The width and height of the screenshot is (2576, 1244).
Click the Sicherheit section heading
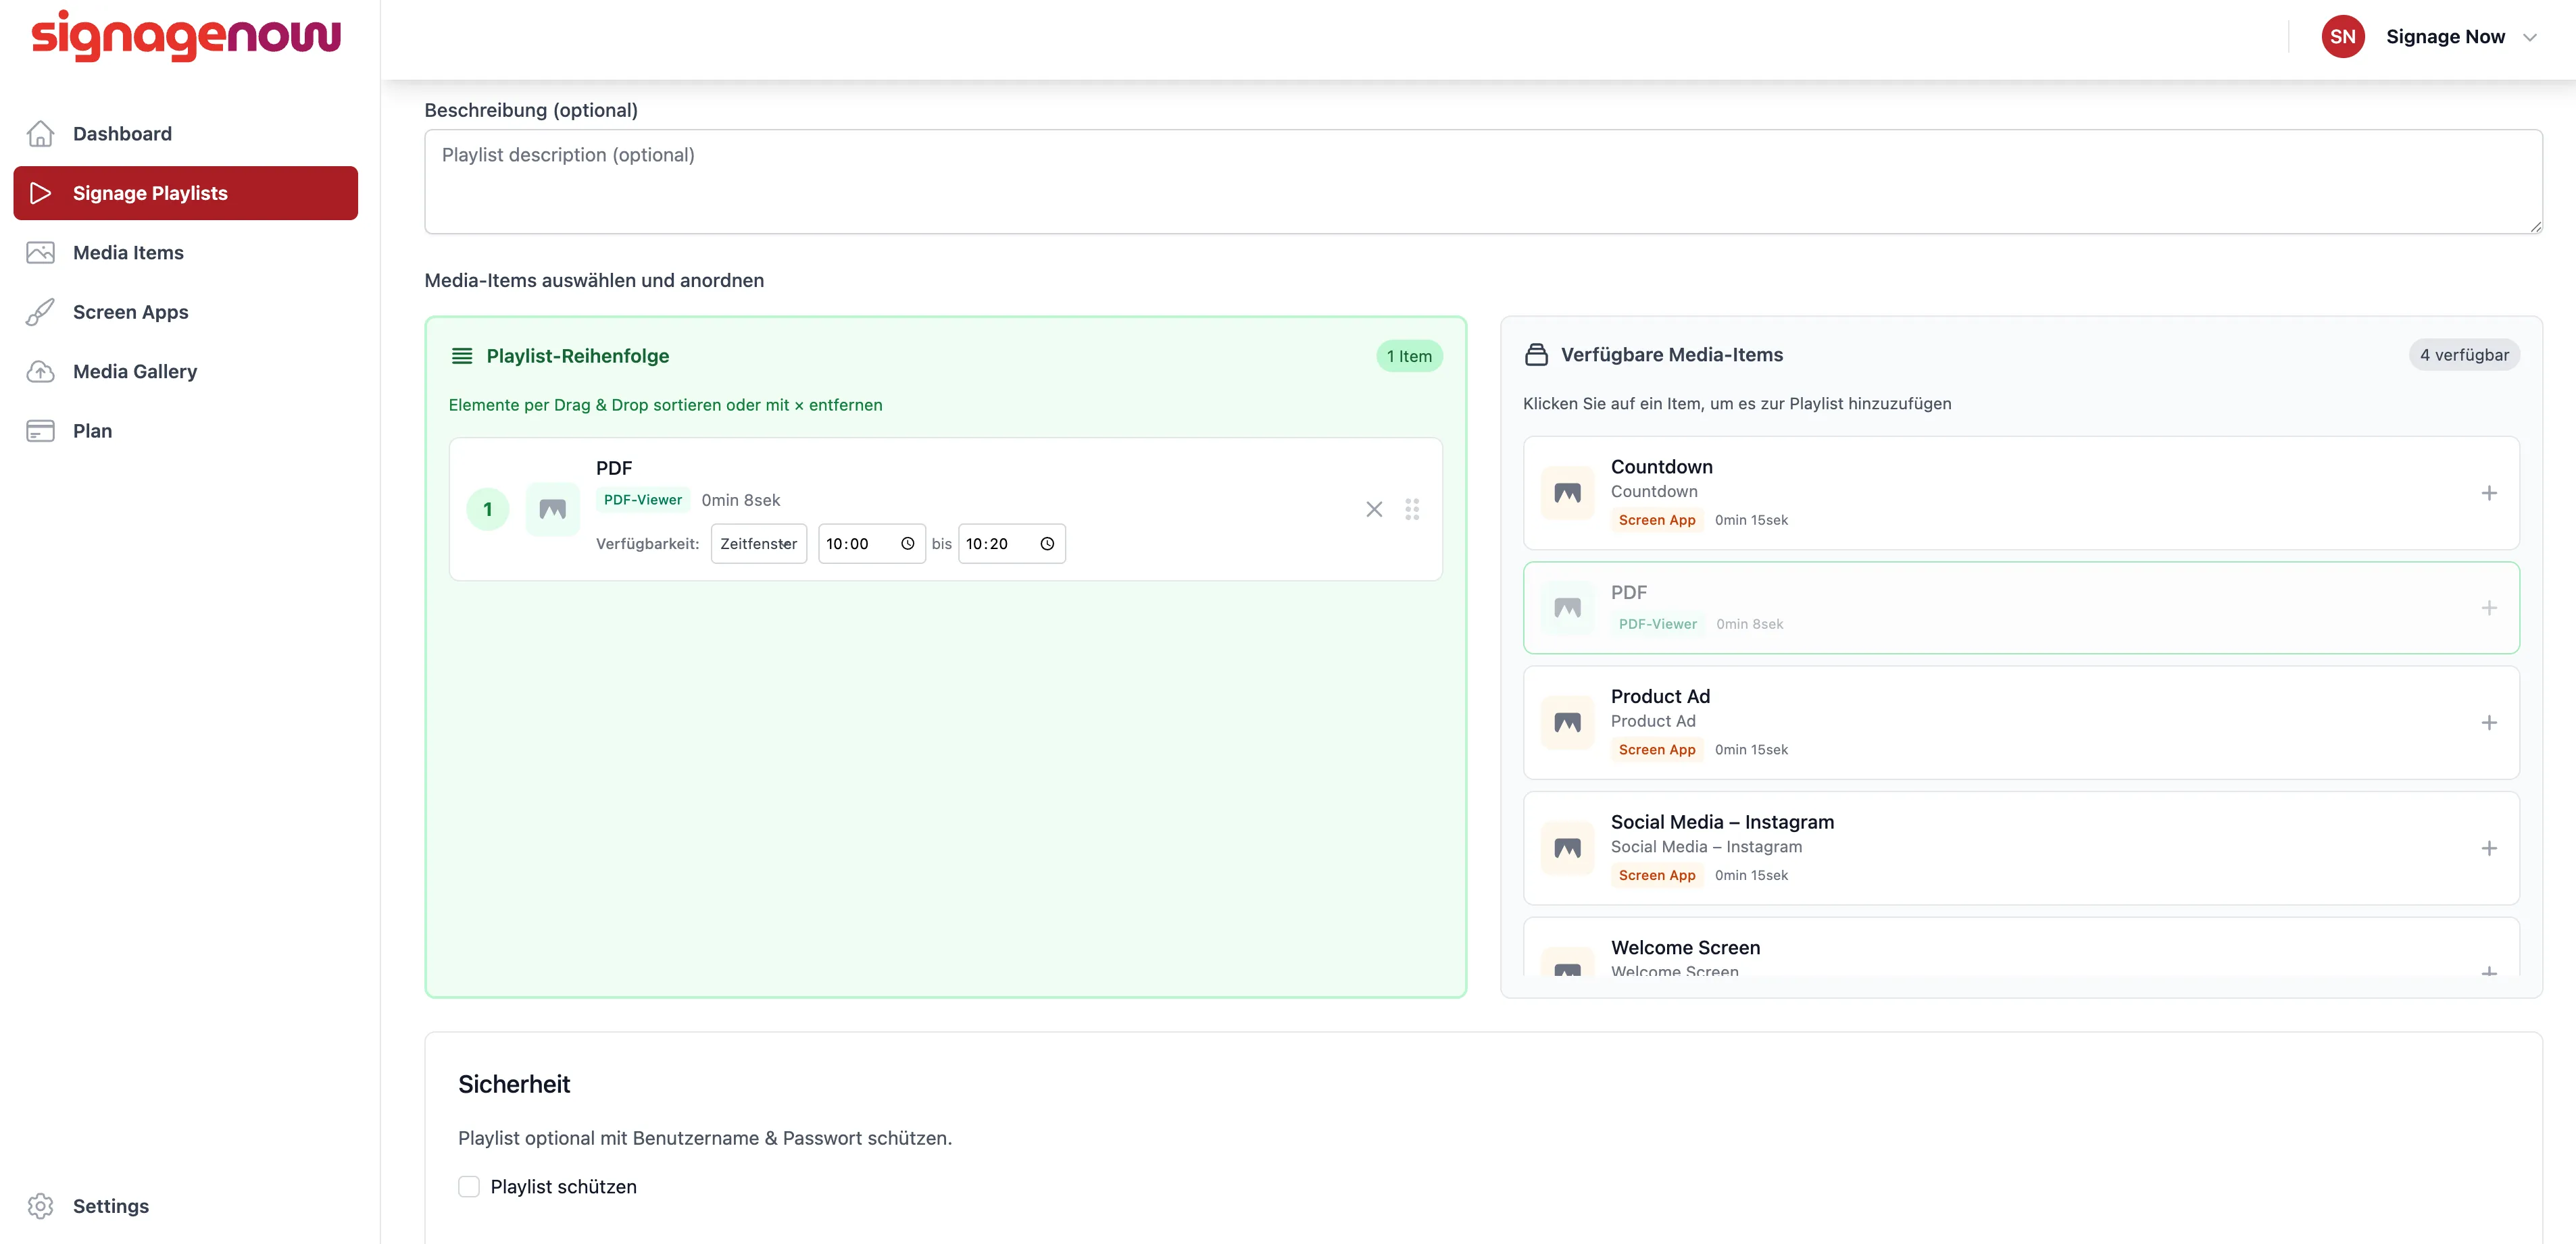click(514, 1084)
